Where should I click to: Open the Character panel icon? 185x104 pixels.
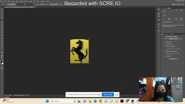(x=159, y=24)
